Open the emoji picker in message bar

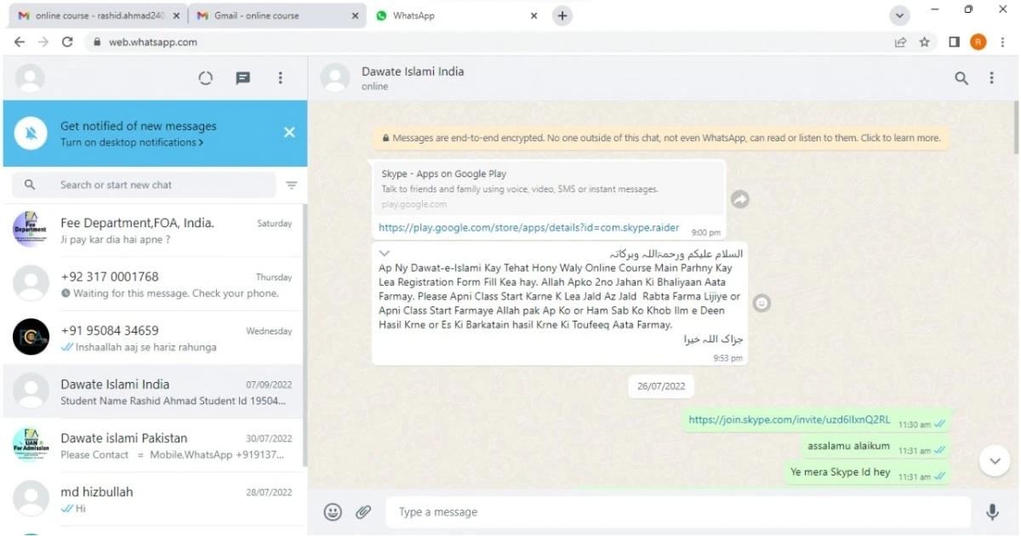pos(333,512)
